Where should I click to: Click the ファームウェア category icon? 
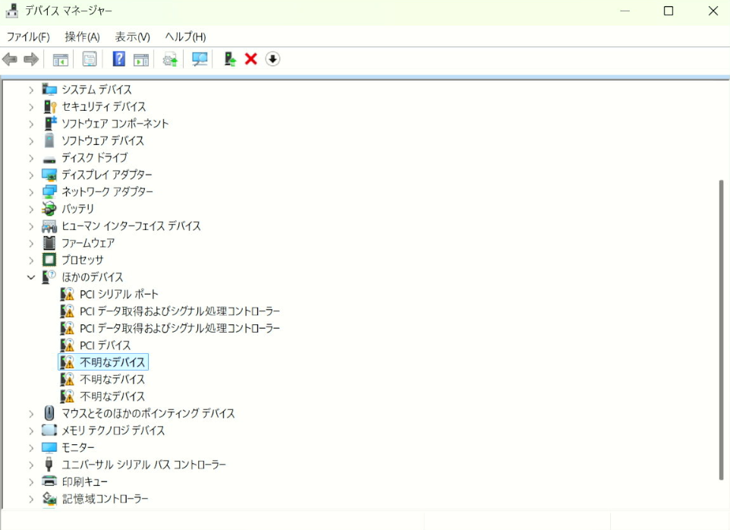(49, 243)
